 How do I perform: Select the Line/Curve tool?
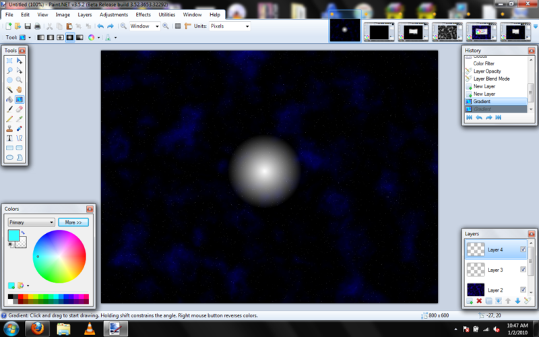point(20,138)
